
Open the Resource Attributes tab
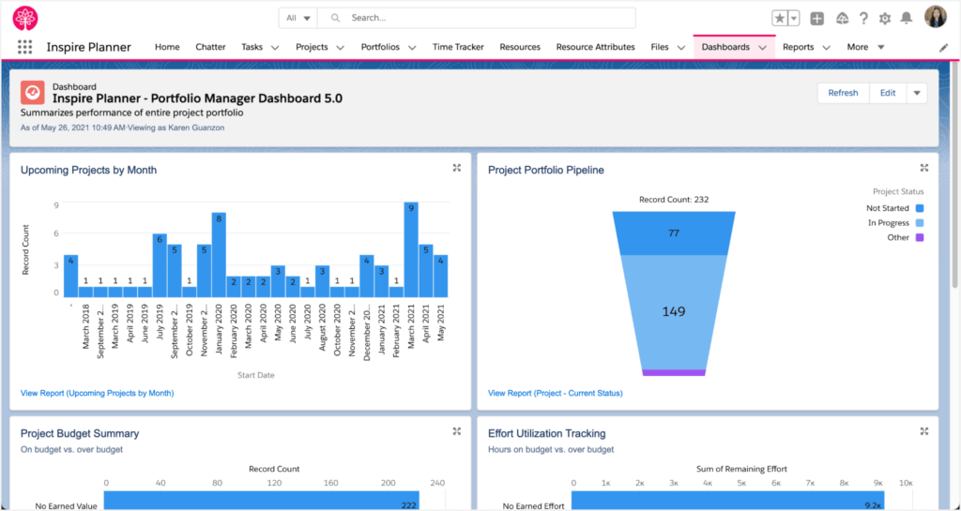click(595, 47)
